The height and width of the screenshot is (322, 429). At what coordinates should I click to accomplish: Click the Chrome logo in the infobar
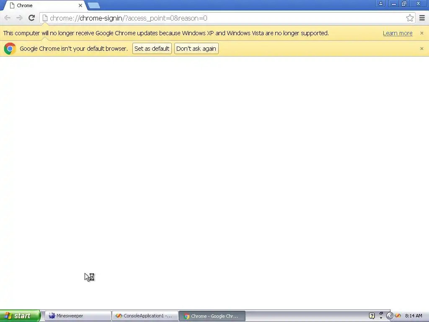[10, 49]
